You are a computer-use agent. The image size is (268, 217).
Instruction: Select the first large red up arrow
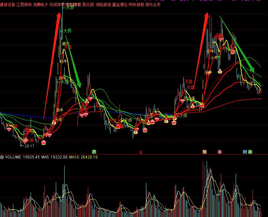(52, 65)
